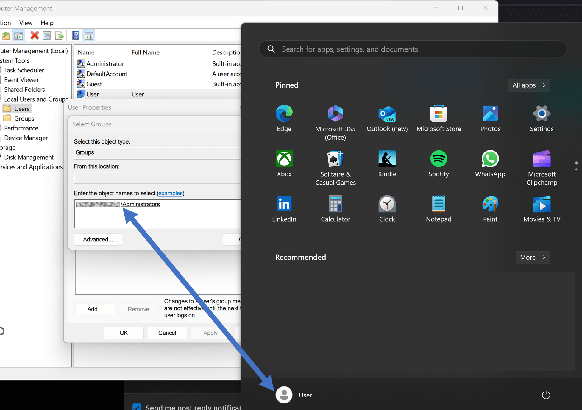Show the action pane toolbar icon
Viewport: 582px width, 410px height.
89,35
